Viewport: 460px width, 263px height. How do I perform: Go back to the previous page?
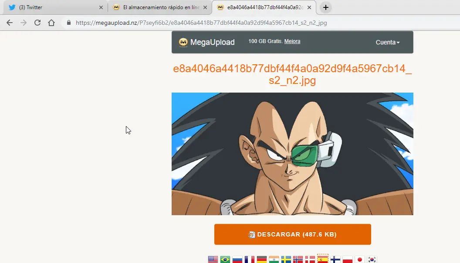[x=10, y=23]
